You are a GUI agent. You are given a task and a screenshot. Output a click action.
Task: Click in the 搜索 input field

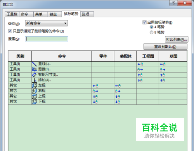[47, 39]
